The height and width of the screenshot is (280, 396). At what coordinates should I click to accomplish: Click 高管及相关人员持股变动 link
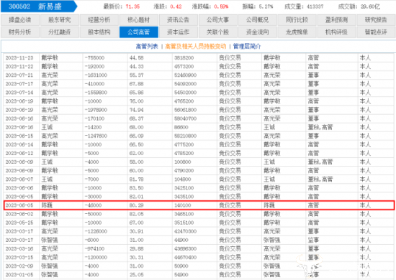pyautogui.click(x=196, y=47)
